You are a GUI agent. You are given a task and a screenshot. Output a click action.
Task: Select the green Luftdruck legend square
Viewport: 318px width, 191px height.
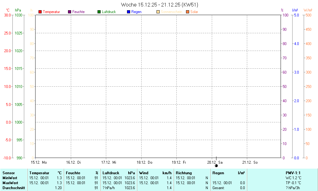(99, 12)
